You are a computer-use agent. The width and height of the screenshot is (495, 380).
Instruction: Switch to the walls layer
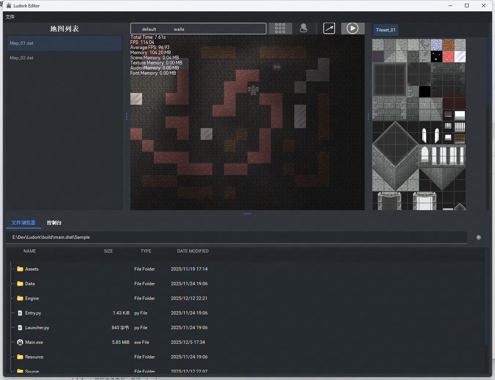pos(179,29)
